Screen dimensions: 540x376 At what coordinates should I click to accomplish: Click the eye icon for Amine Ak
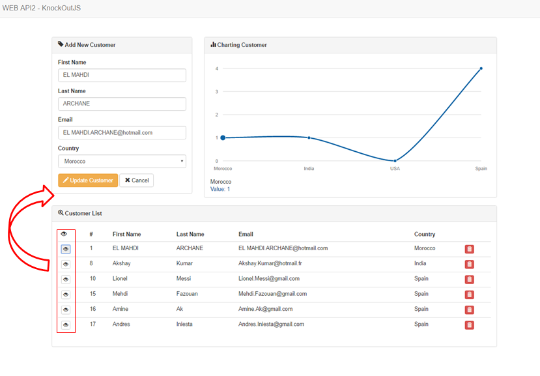tap(66, 310)
